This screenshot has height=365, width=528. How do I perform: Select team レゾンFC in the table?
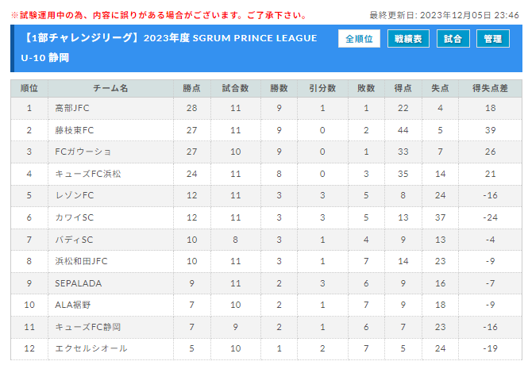(x=75, y=195)
